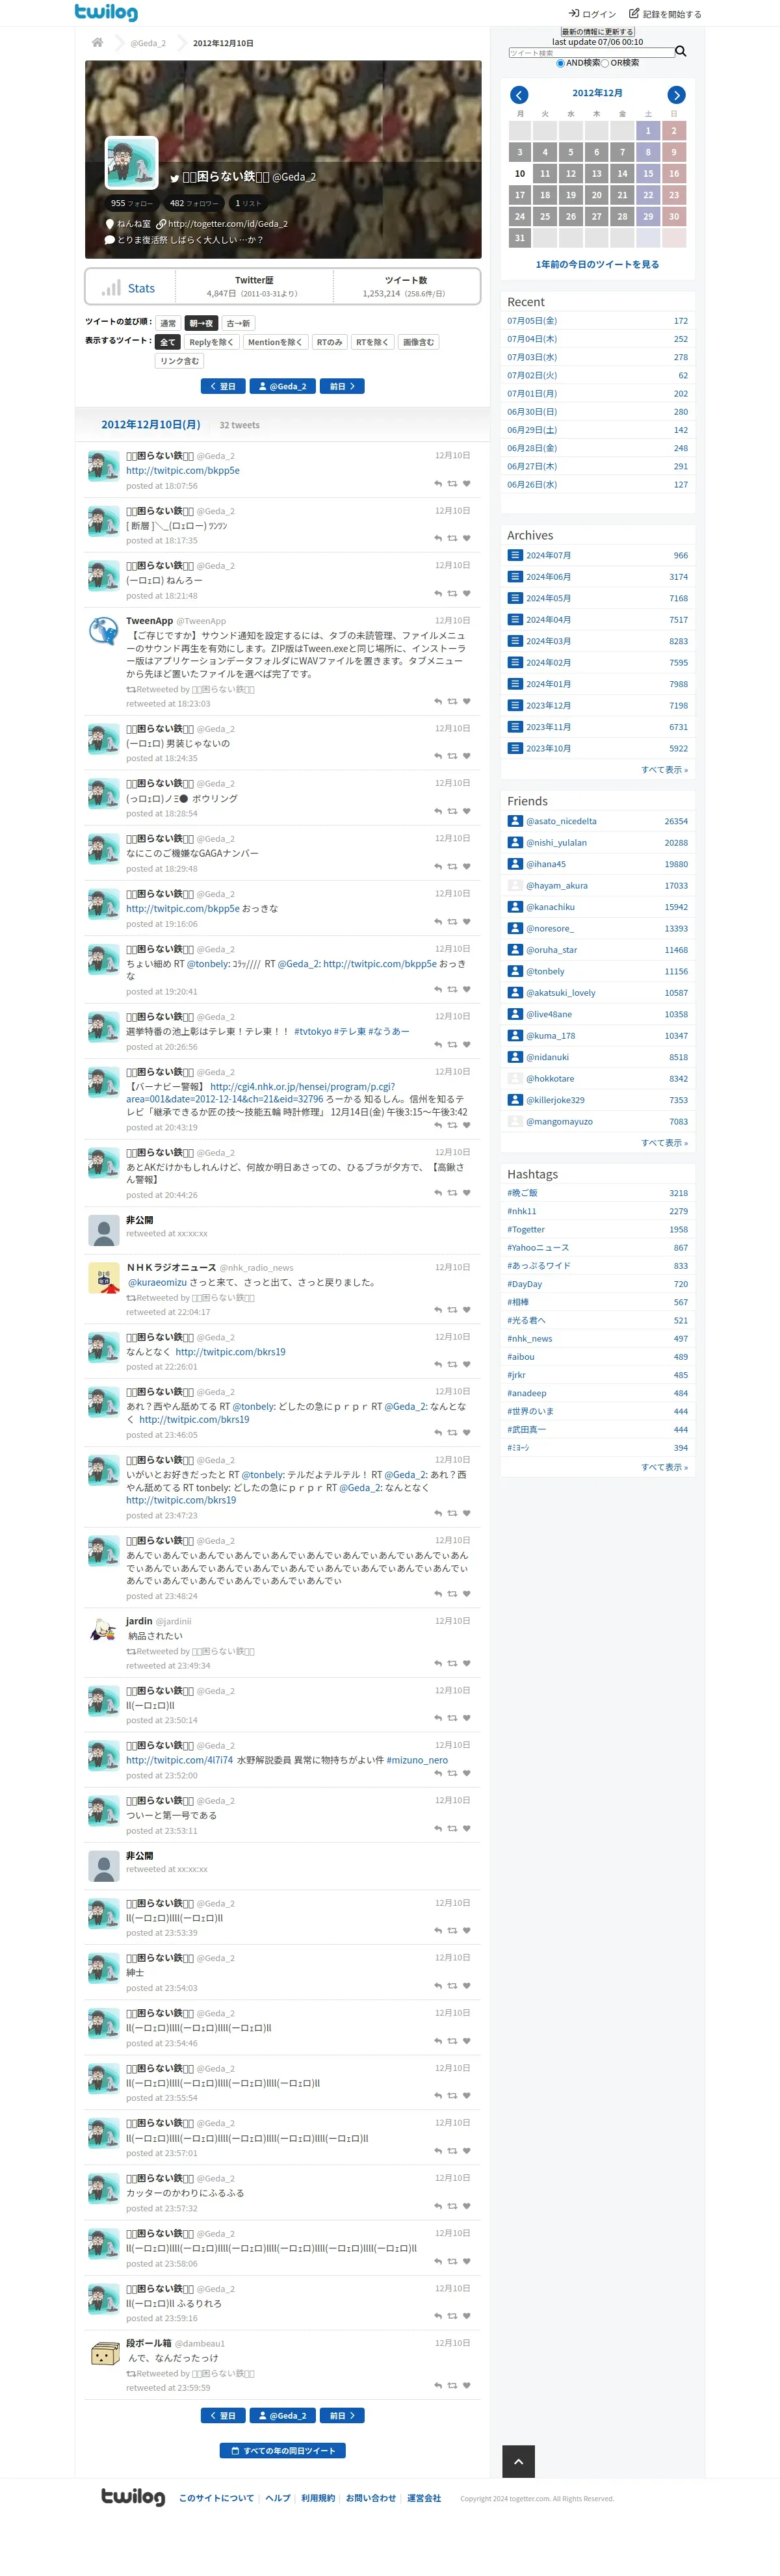780x2576 pixels.
Task: Like the jardin 納品されたい retweet
Action: (466, 1664)
